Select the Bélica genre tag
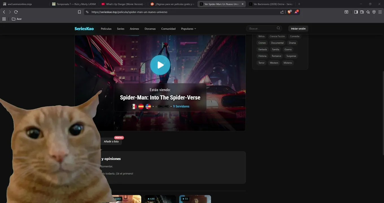The image size is (384, 203). point(261,36)
